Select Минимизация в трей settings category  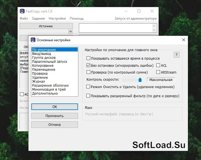55,89
